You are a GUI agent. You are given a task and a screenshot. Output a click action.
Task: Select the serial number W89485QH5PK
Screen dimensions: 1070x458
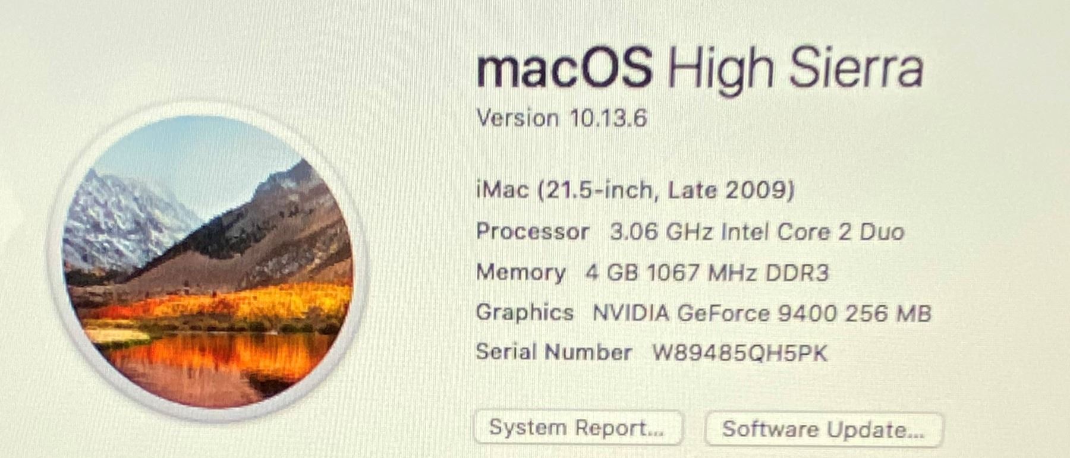point(739,353)
